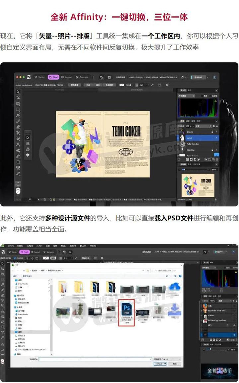The width and height of the screenshot is (239, 383).
Task: Click the primary/secondary color circles in upper toolbar
Action: (x=18, y=191)
